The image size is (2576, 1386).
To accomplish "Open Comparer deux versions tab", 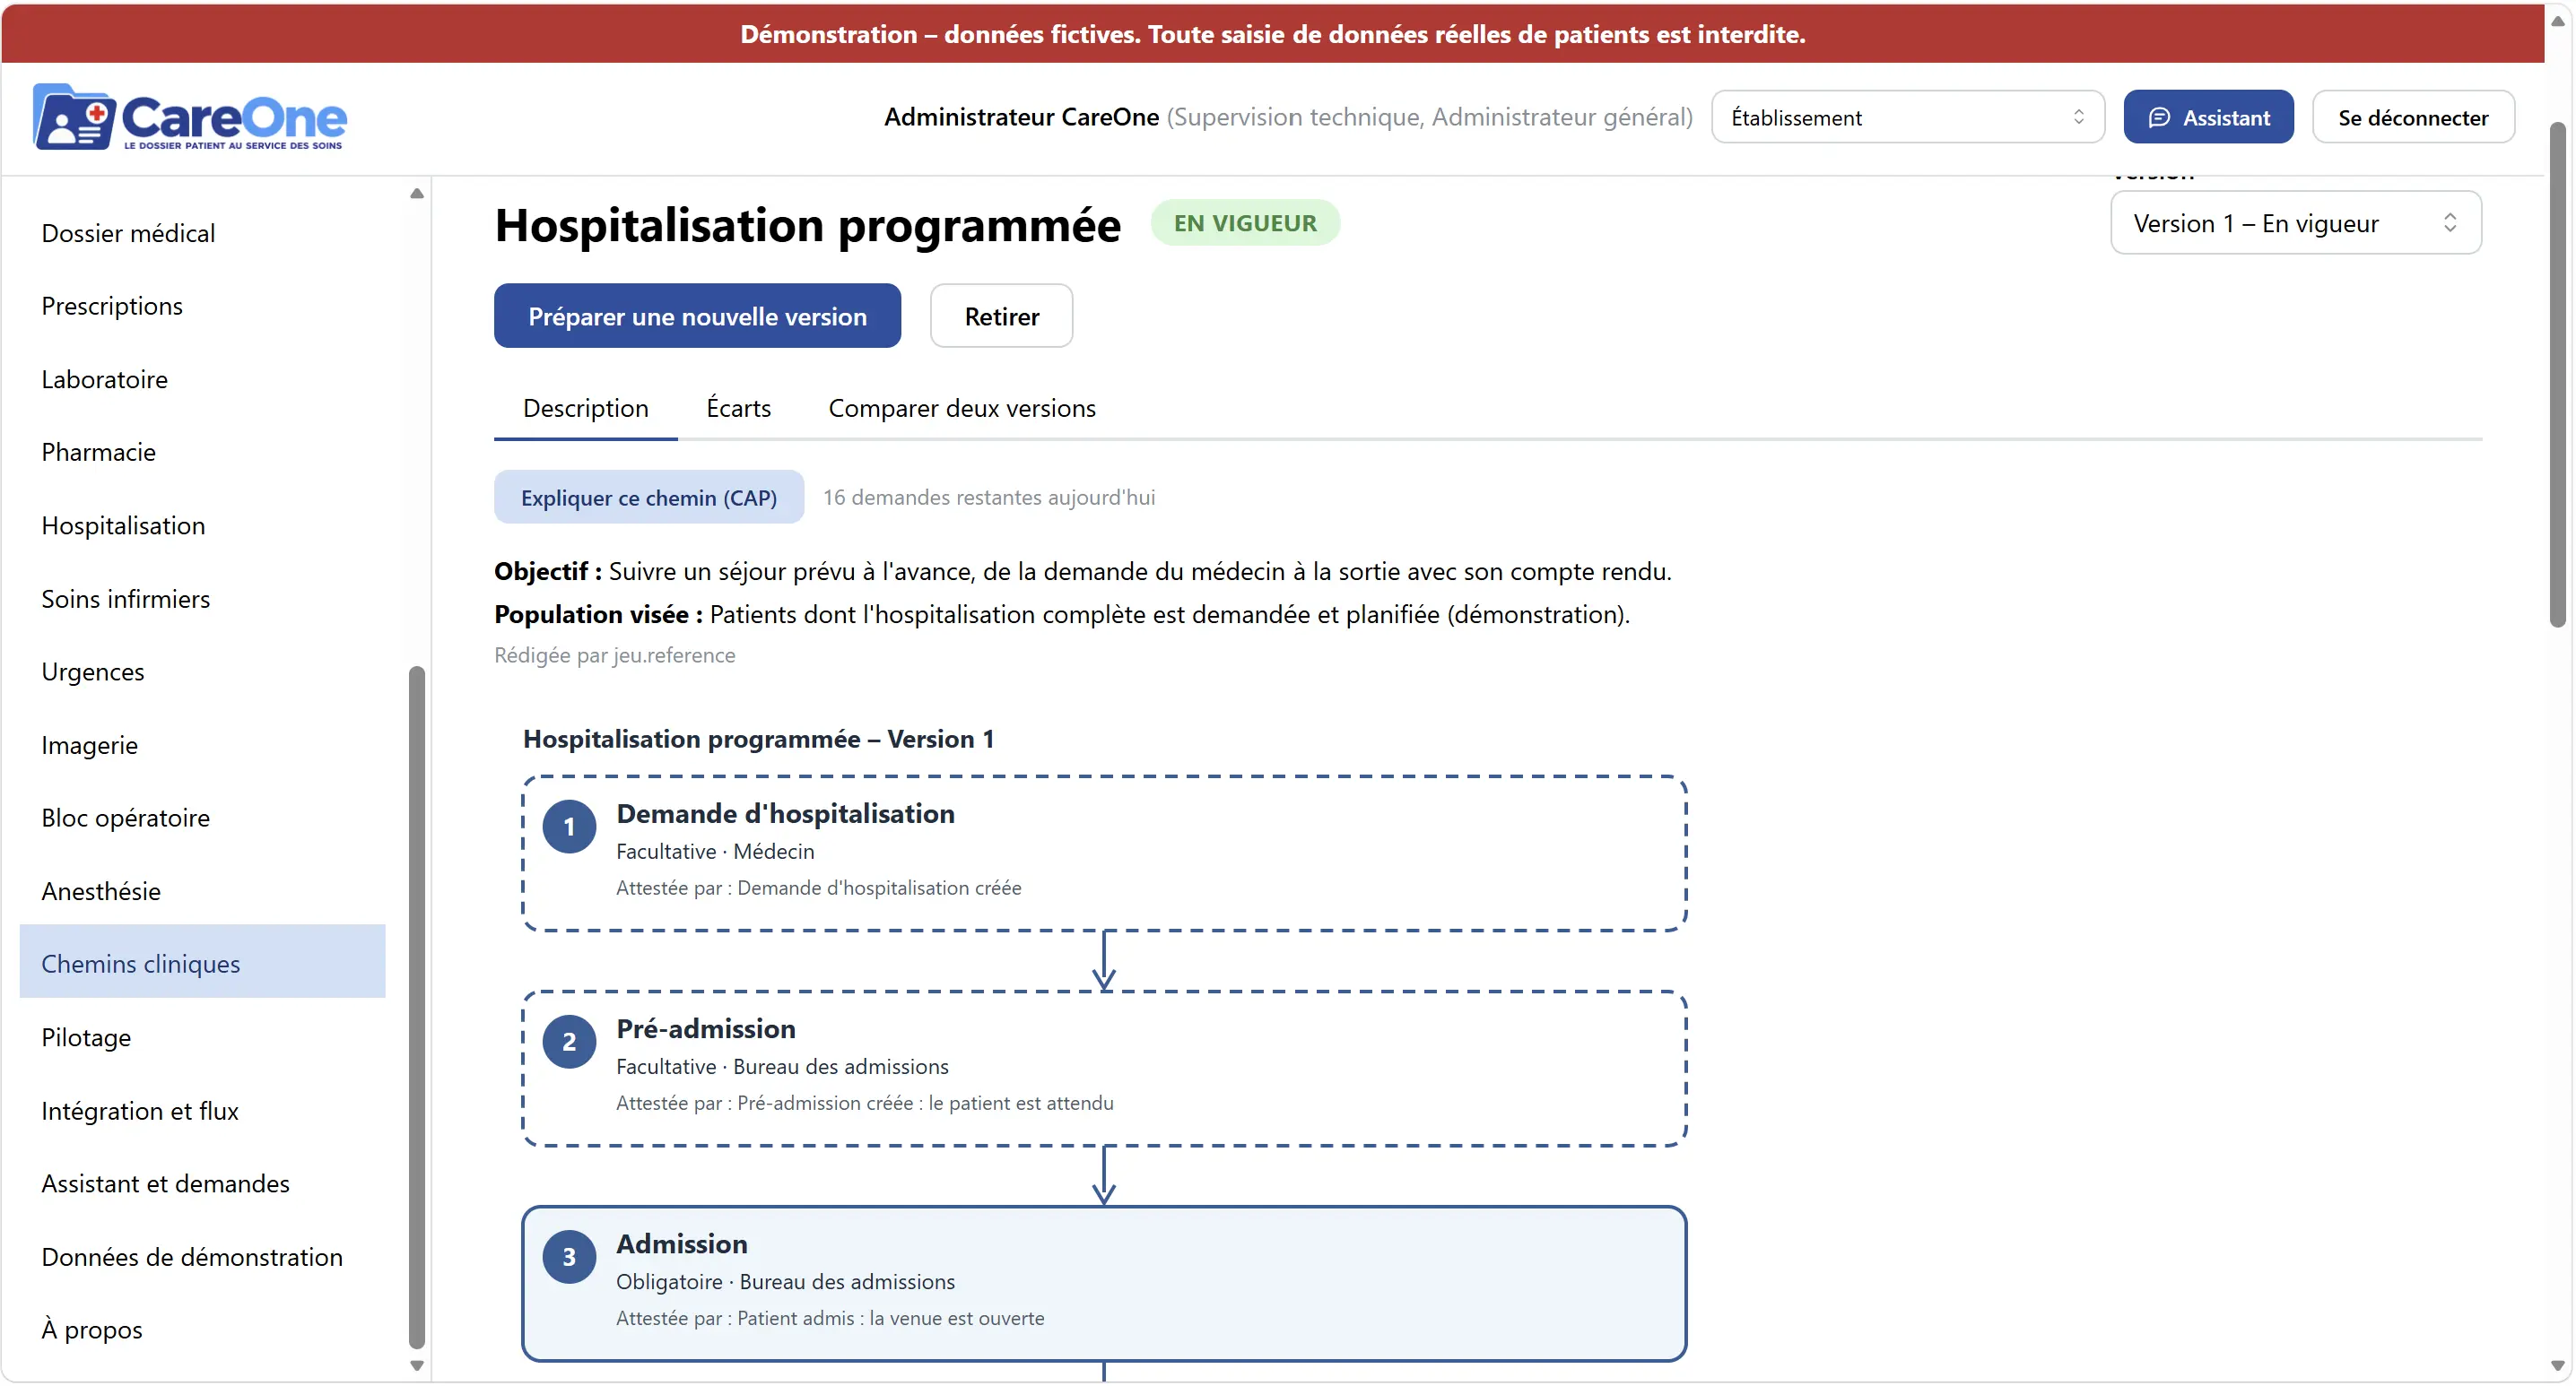I will click(x=961, y=408).
